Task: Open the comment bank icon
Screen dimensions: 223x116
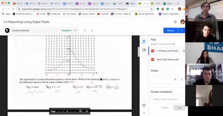Action: click(x=144, y=50)
